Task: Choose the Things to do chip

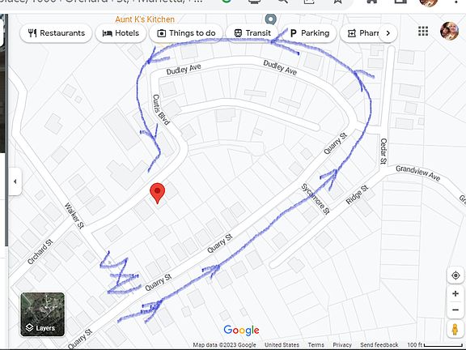Action: click(186, 33)
